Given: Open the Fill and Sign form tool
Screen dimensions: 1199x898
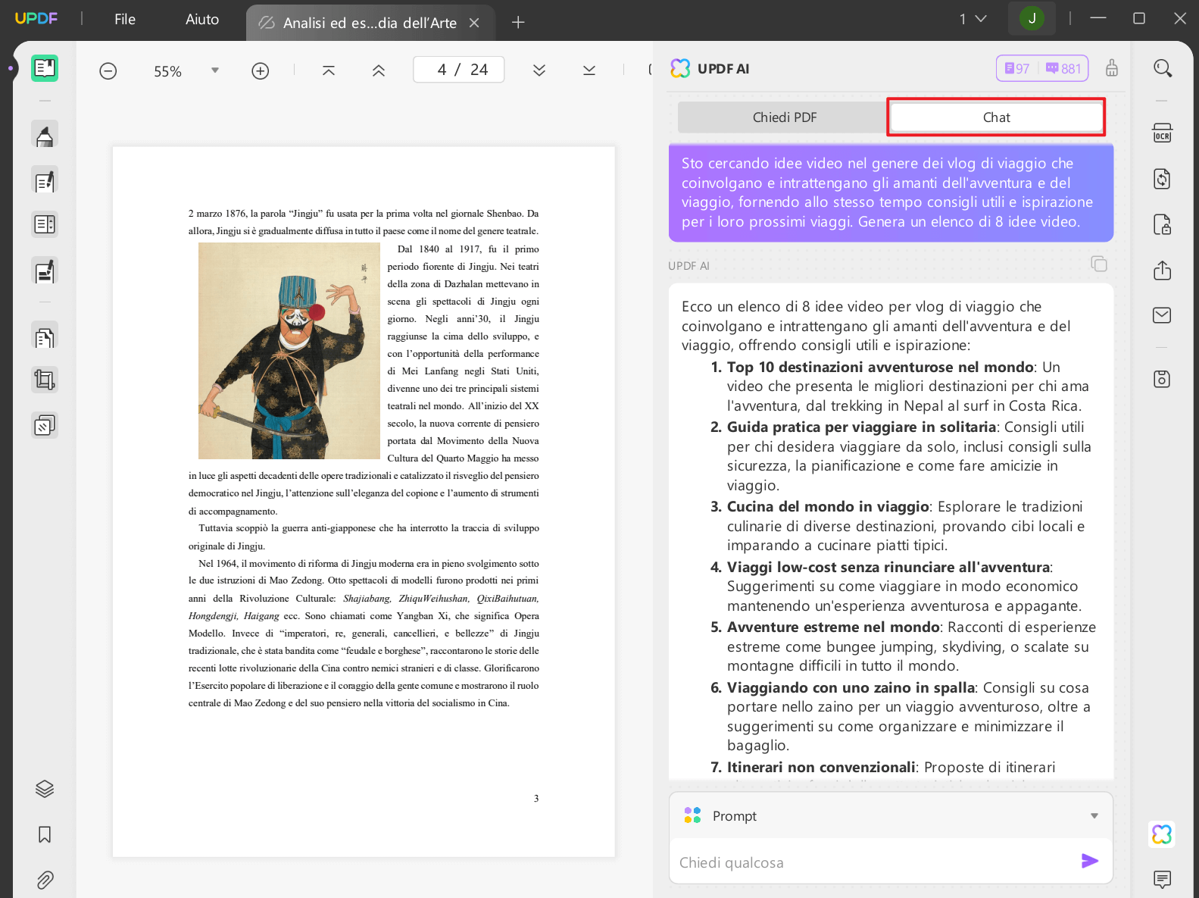Looking at the screenshot, I should pos(45,271).
